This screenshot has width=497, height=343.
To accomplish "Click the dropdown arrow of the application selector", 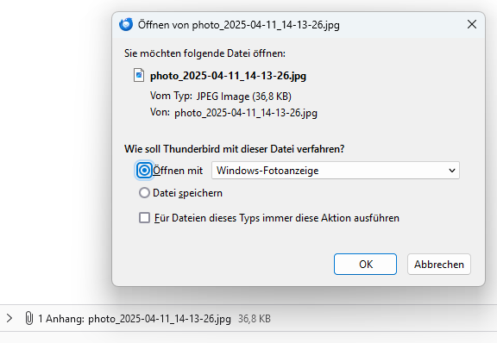I will 452,171.
